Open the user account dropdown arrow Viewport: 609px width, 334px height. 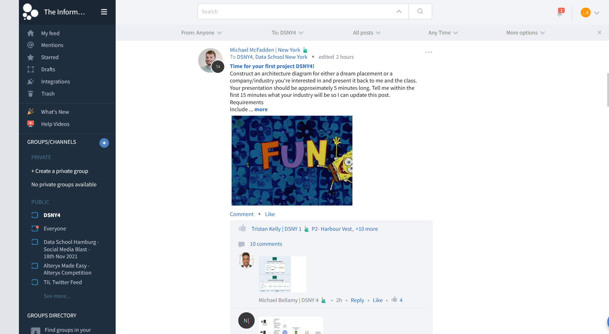[x=597, y=13]
